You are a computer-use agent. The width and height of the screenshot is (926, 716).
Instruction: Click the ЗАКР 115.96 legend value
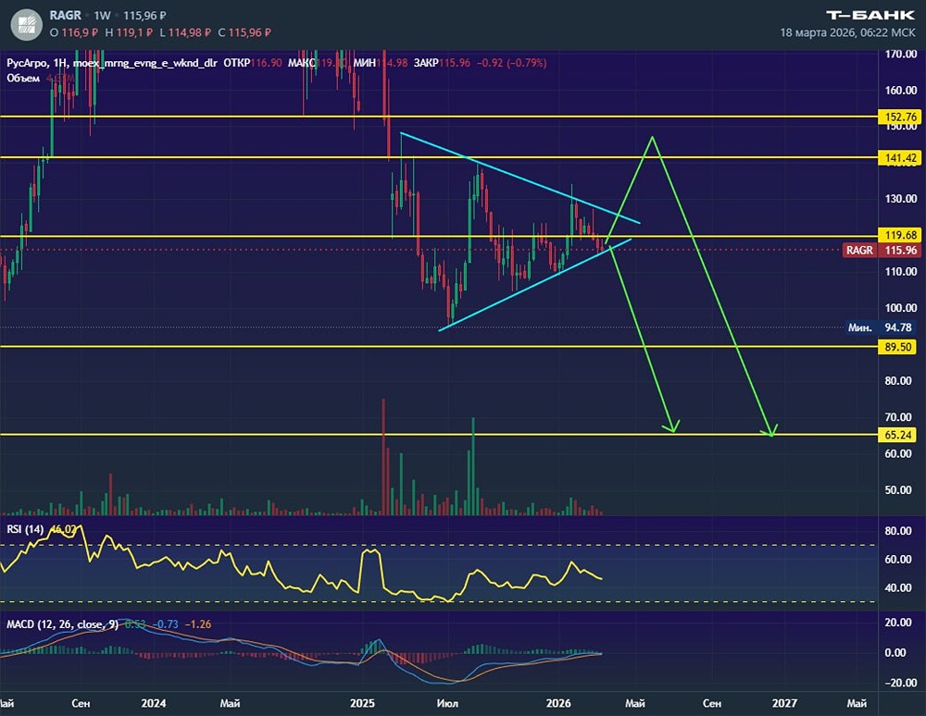tap(442, 63)
